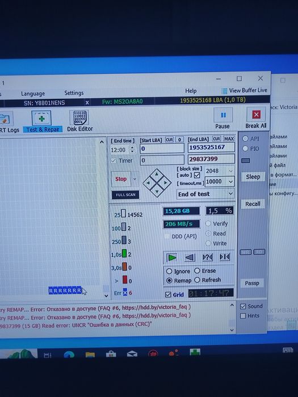
Task: Click the right arrow of navigation diamond
Action: click(166, 183)
